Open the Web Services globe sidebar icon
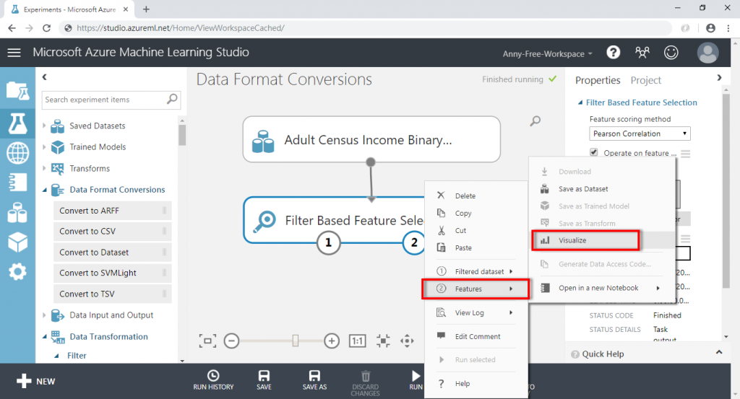 coord(17,153)
